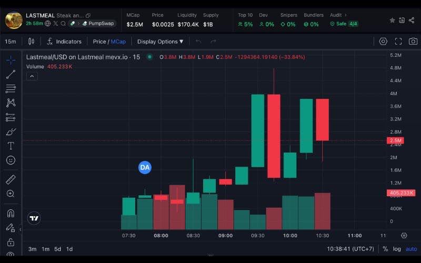Open Display Options dropdown
Viewport: 421px width, 263px height.
pyautogui.click(x=161, y=42)
